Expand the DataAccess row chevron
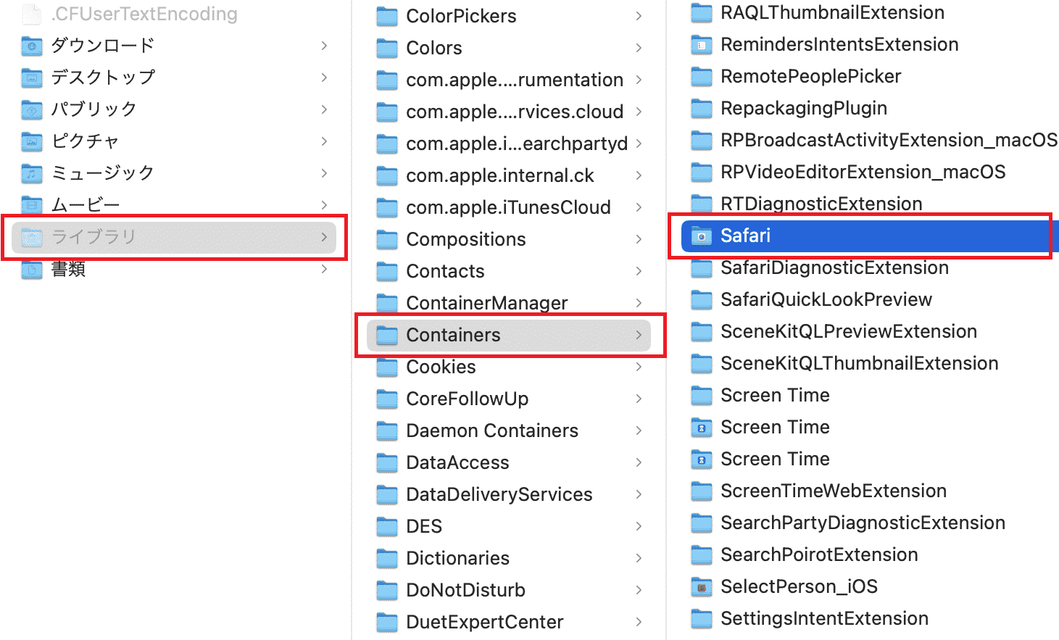1059x640 pixels. pyautogui.click(x=639, y=462)
